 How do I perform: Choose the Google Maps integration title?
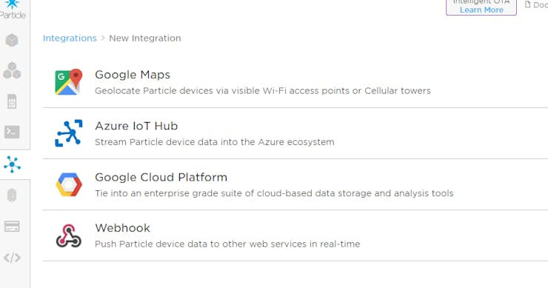point(133,75)
